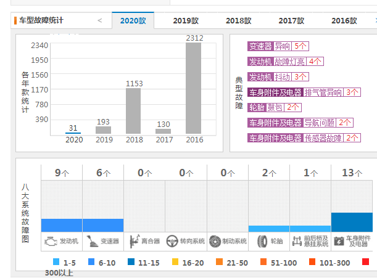Screen dimensions: 377x278
Task: Open the 发动机 故障灯亮 4个 link
Action: click(285, 62)
